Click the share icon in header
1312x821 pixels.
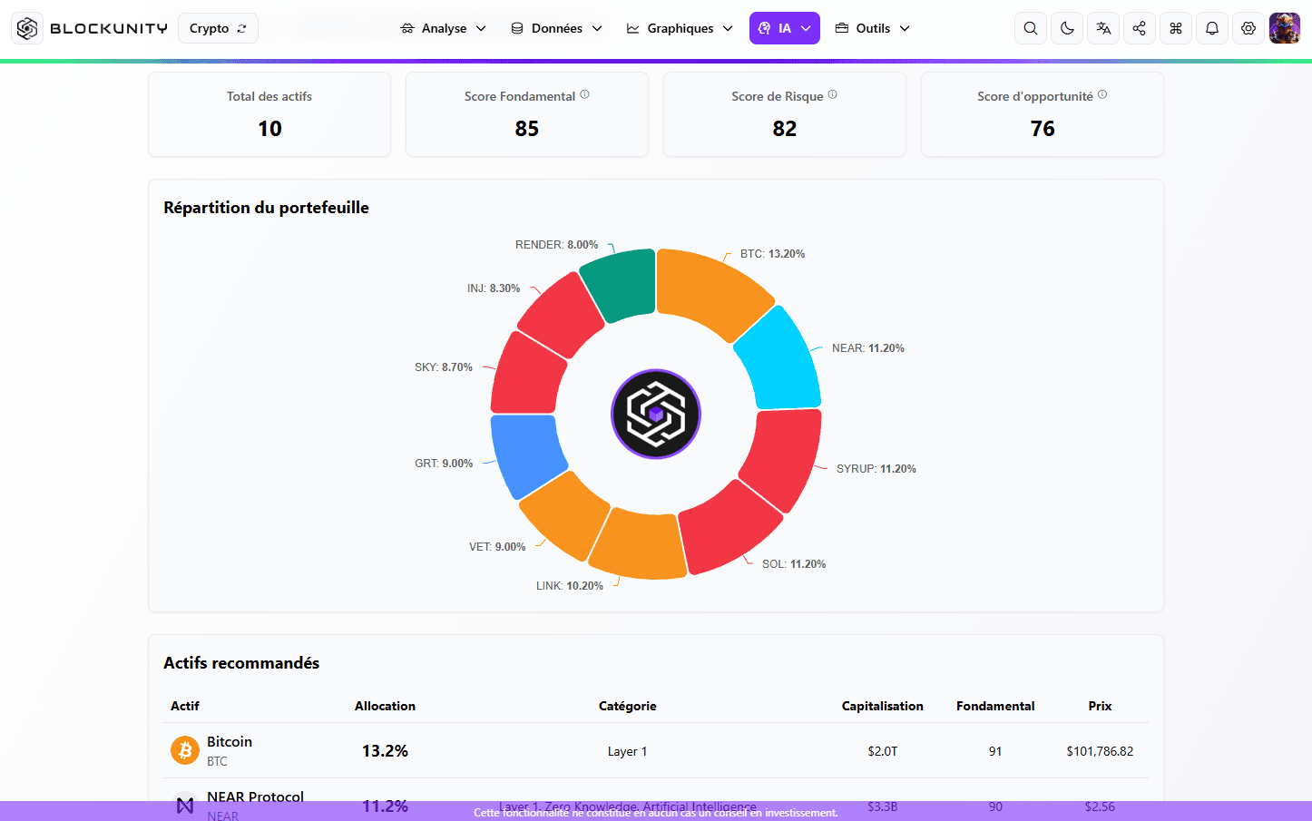[1140, 28]
